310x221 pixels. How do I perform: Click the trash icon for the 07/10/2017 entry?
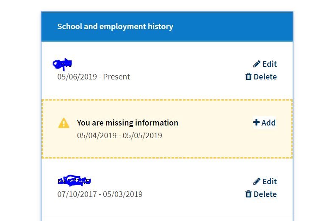coord(248,194)
